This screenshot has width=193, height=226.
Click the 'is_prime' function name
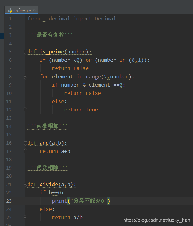52,52
